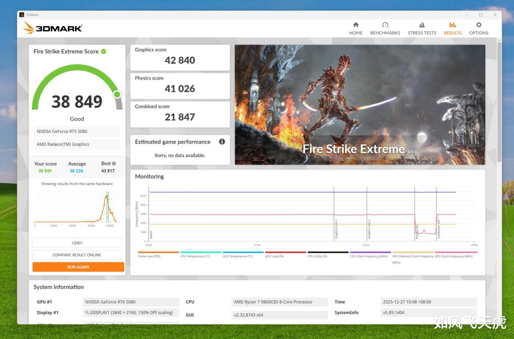
Task: Click the Graphics score value 42 840
Action: coord(180,60)
